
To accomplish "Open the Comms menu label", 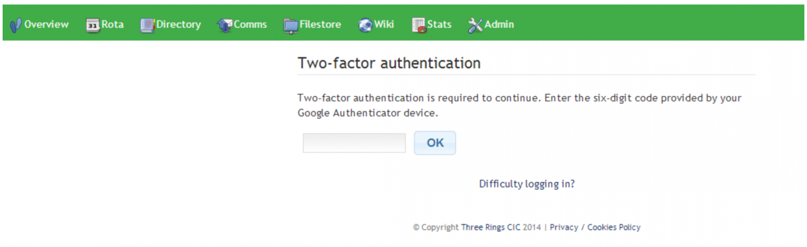I will (x=250, y=25).
